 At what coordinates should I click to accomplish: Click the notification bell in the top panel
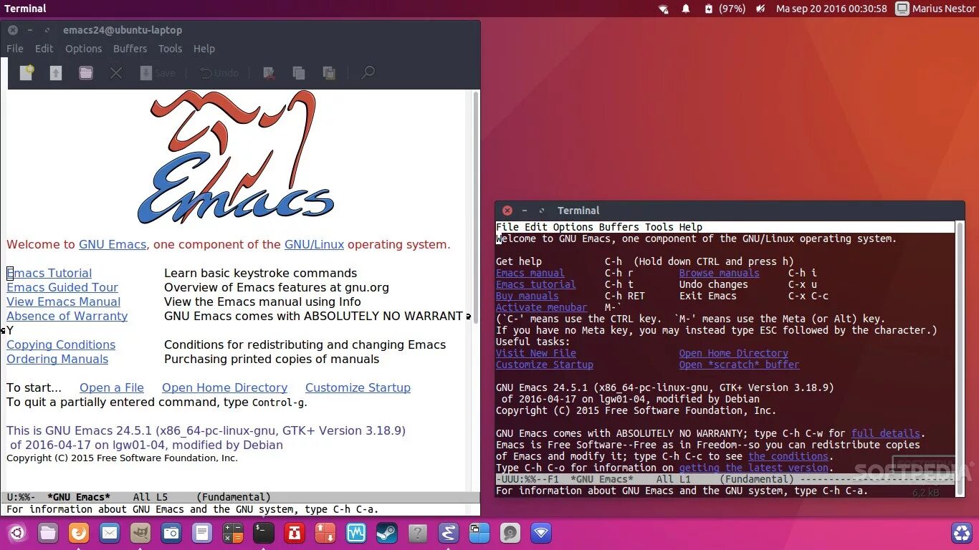pos(686,9)
